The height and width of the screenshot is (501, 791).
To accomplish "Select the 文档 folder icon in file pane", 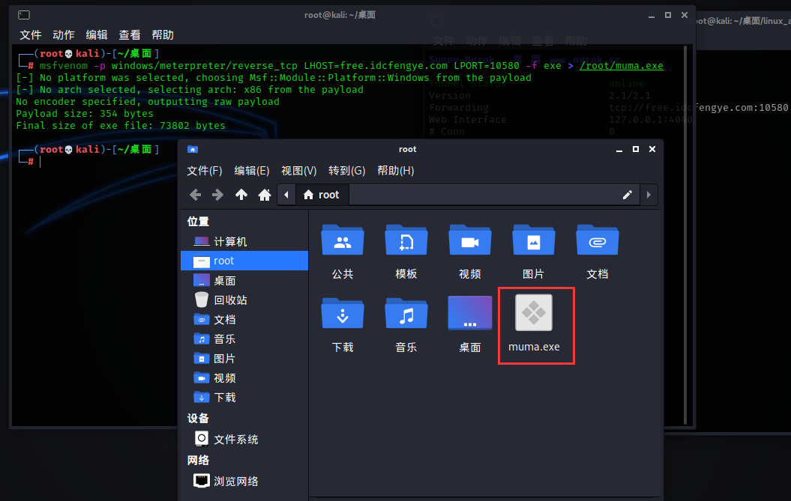I will tap(598, 240).
